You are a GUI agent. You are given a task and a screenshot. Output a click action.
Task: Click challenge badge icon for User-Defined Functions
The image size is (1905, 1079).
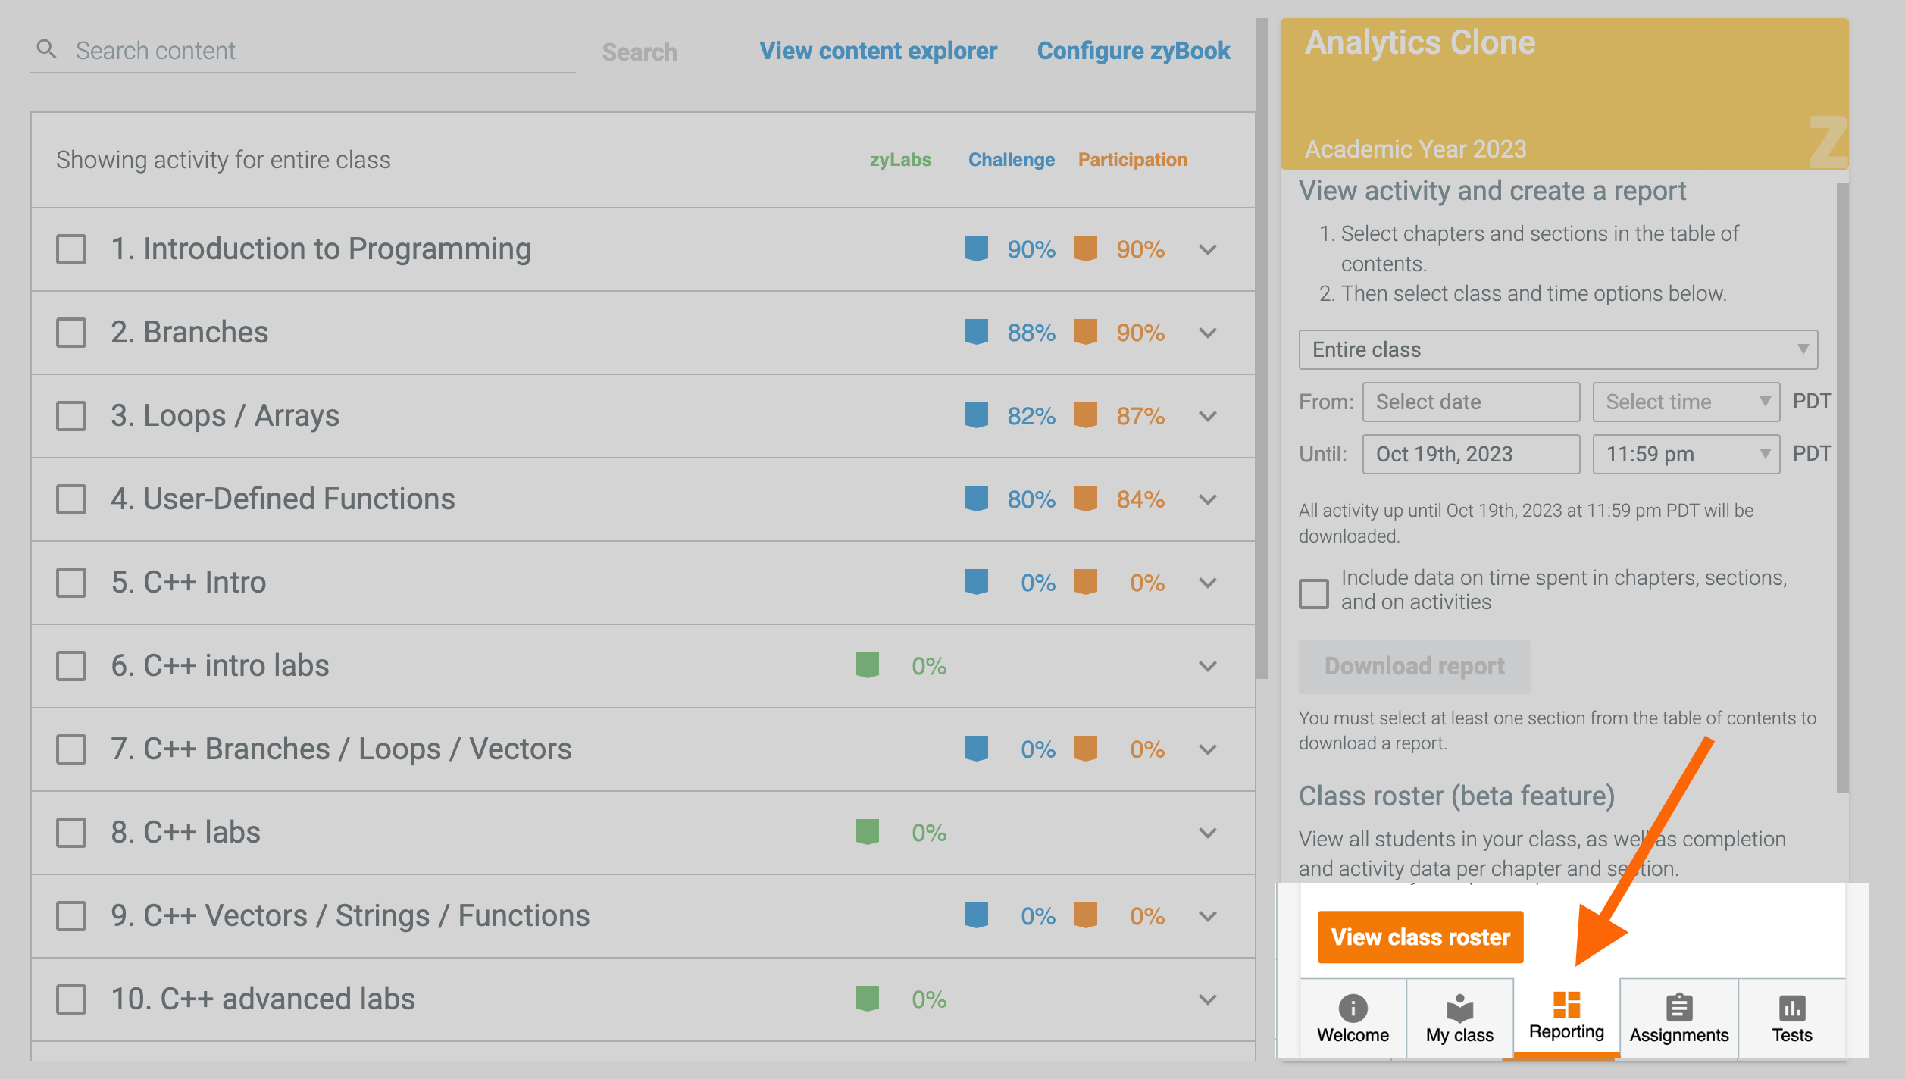click(977, 499)
